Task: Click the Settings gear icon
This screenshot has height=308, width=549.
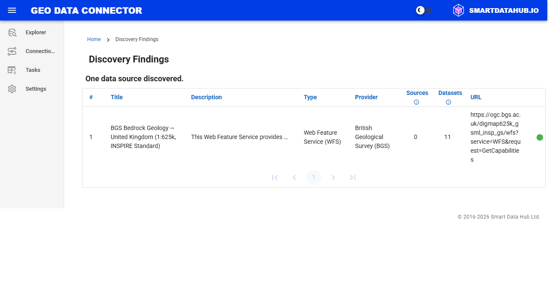Action: pos(12,89)
